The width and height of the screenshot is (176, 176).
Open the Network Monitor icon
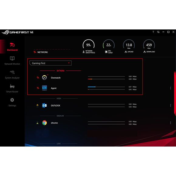pos(12,58)
